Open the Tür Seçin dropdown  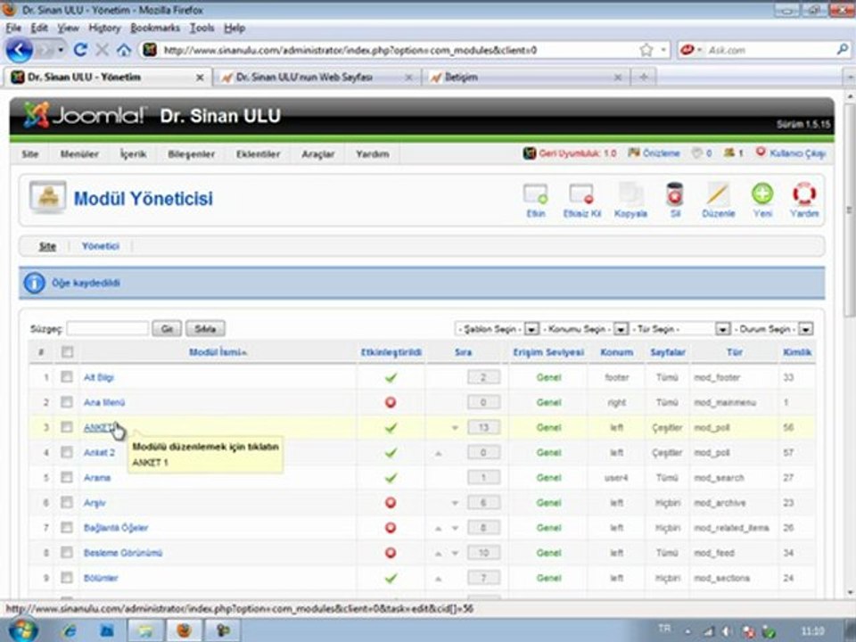(x=681, y=329)
